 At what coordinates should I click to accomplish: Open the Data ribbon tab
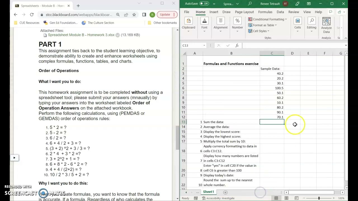point(280,12)
